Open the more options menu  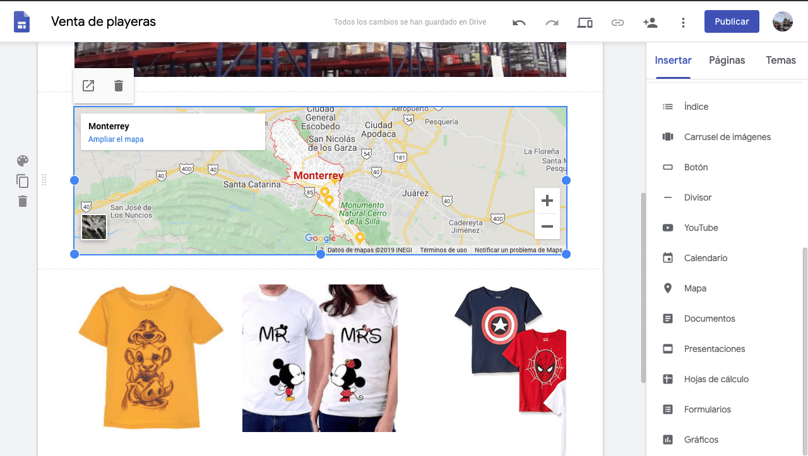(x=683, y=23)
